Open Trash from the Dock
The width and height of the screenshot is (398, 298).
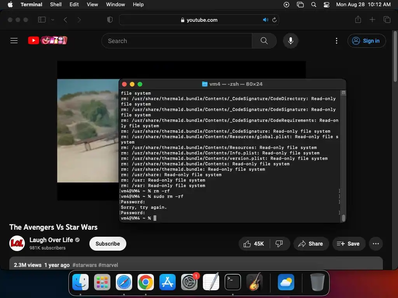click(317, 282)
